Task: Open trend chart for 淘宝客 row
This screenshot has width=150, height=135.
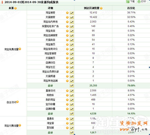Action: click(72, 123)
